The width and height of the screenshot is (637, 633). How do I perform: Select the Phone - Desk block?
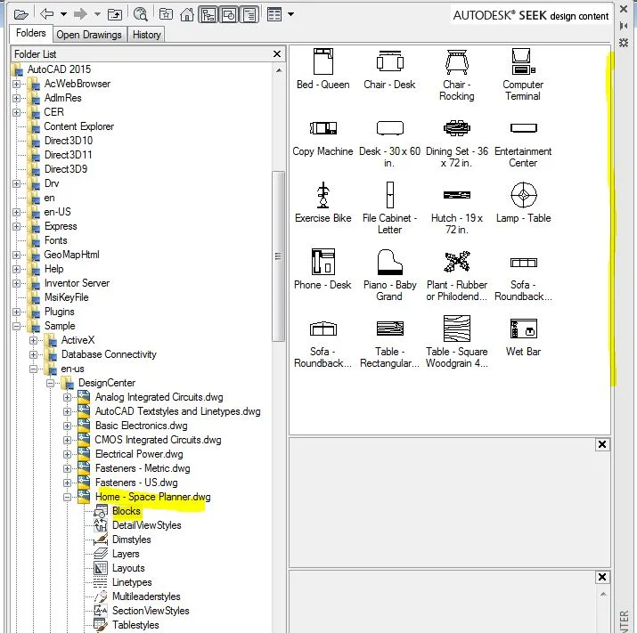[x=323, y=269]
